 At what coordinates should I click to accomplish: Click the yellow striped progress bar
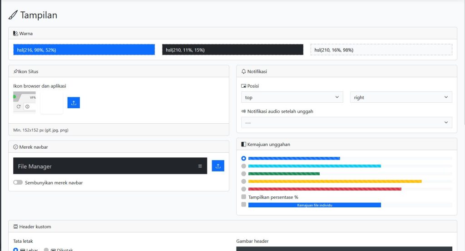(x=335, y=181)
